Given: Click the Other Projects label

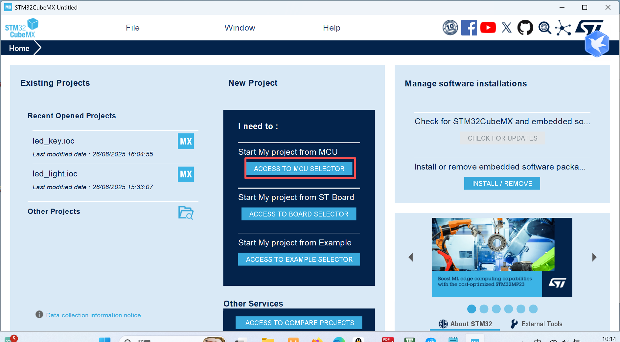Looking at the screenshot, I should click(x=54, y=211).
